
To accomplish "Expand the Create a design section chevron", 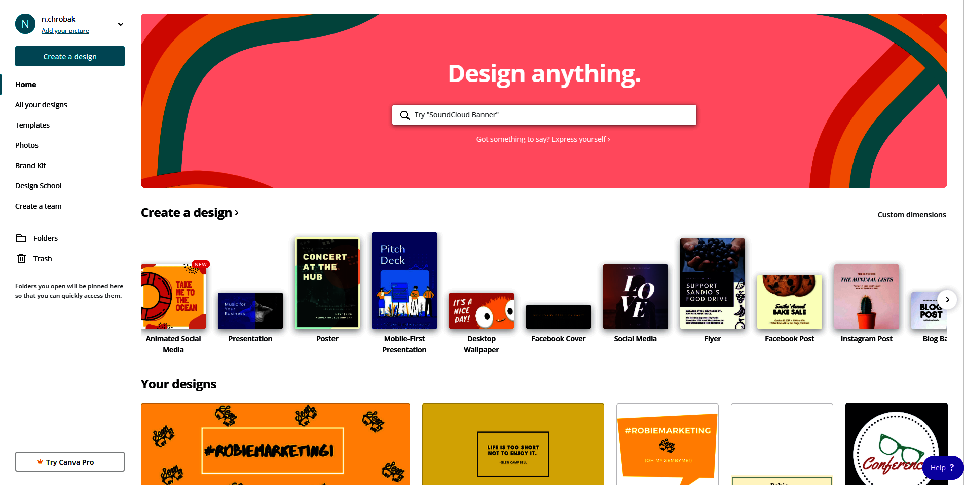I will 237,213.
